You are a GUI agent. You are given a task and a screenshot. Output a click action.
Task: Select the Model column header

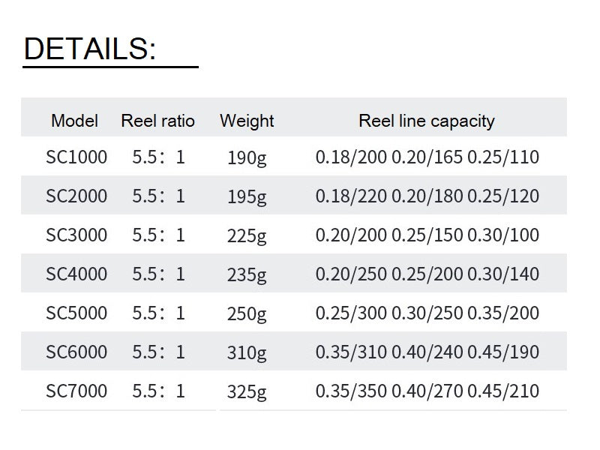click(74, 121)
